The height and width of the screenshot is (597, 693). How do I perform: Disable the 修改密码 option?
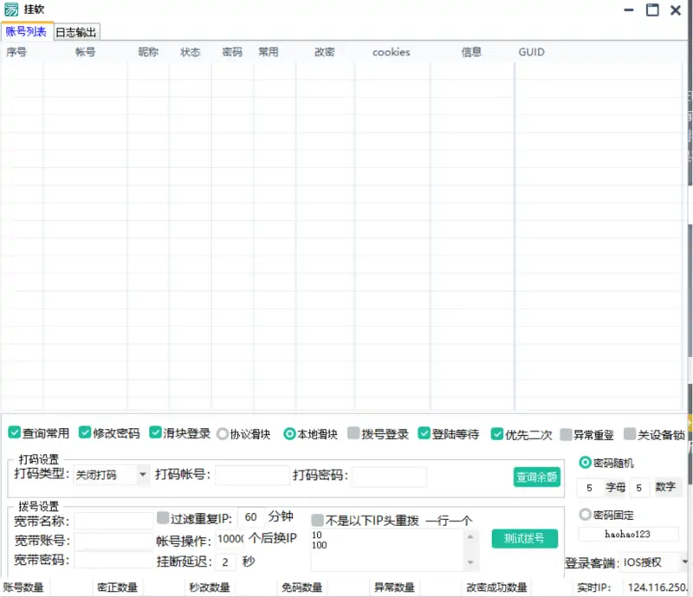(84, 434)
